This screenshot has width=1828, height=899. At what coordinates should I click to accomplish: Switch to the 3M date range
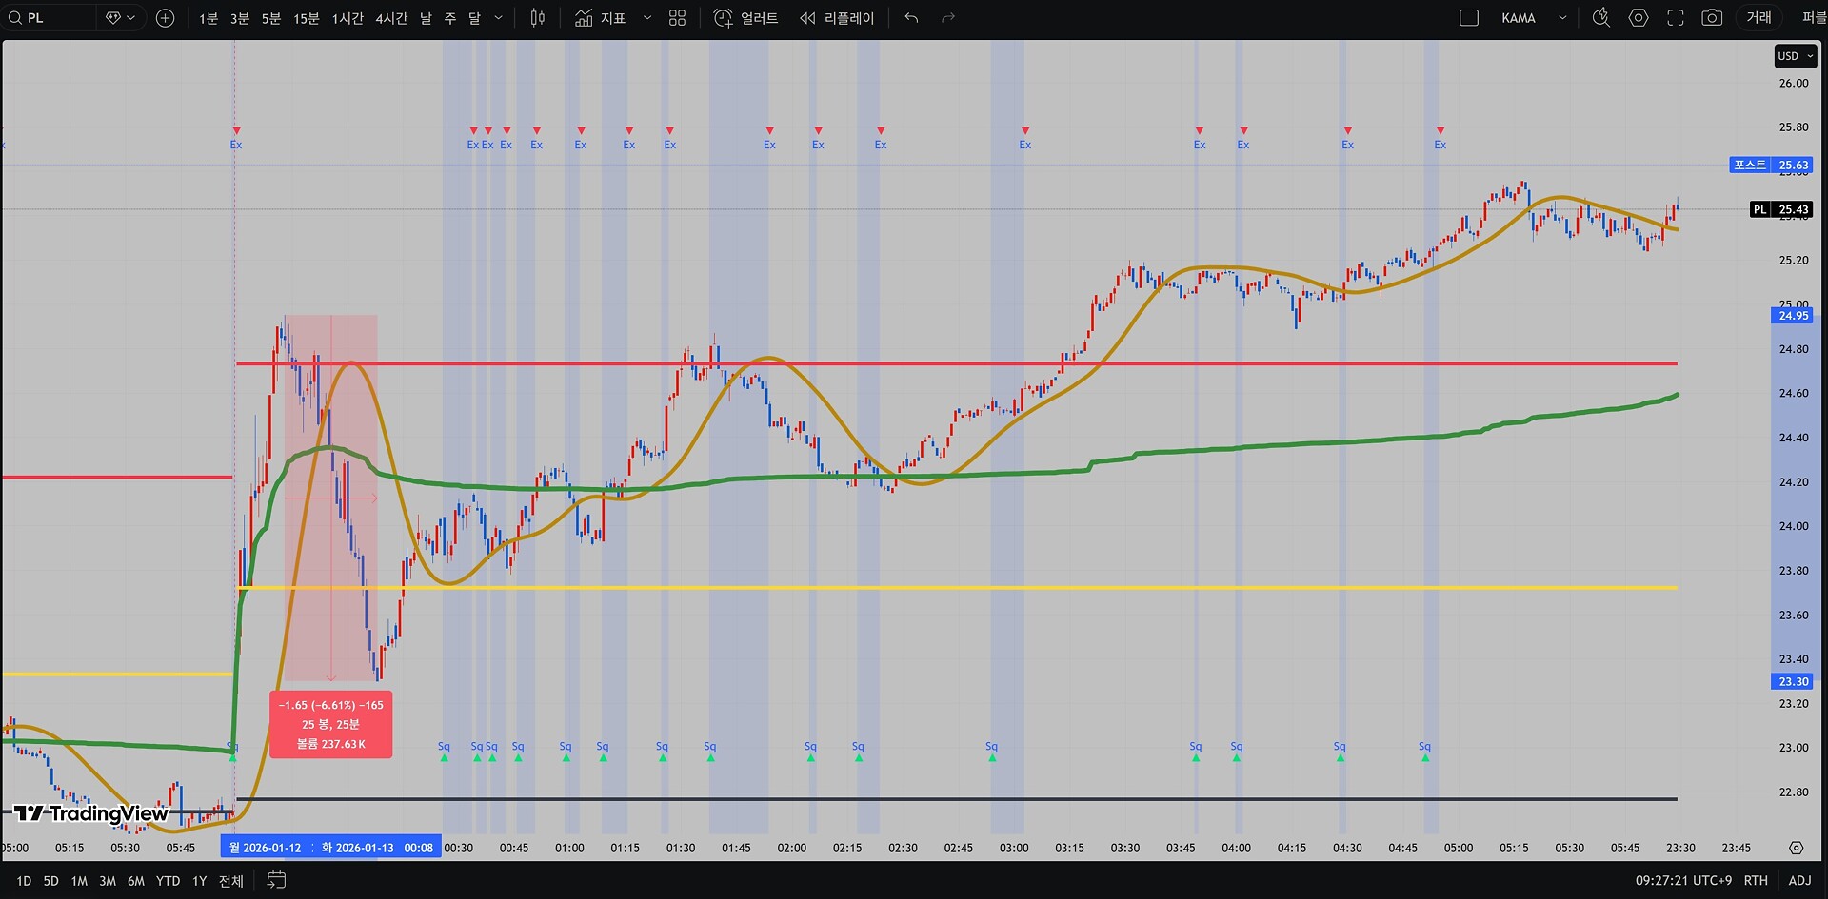pyautogui.click(x=108, y=881)
